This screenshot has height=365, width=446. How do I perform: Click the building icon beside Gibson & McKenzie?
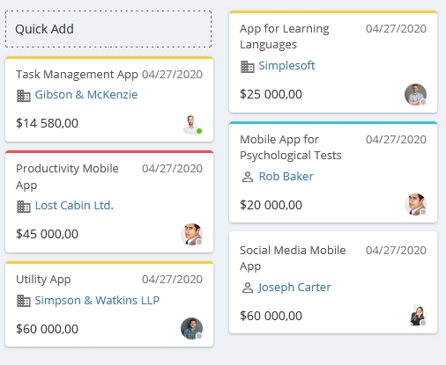[24, 96]
